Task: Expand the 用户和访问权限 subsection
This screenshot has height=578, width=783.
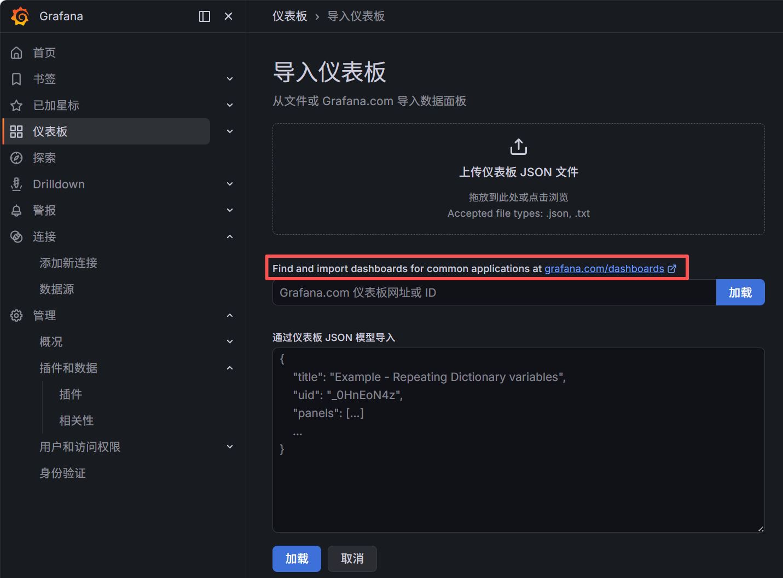Action: pos(230,447)
